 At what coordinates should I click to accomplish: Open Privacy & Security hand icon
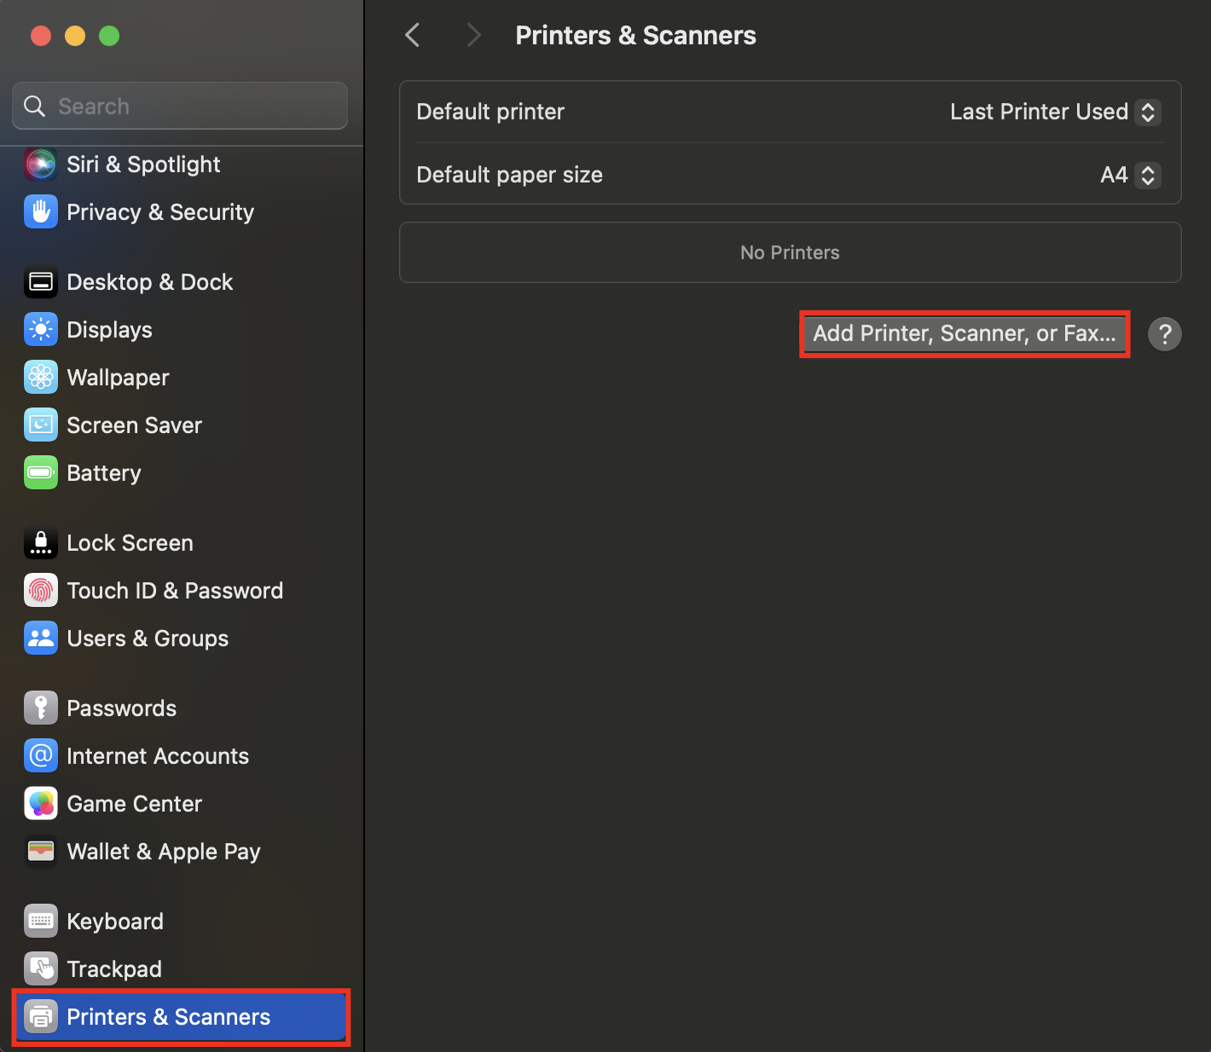(x=40, y=212)
